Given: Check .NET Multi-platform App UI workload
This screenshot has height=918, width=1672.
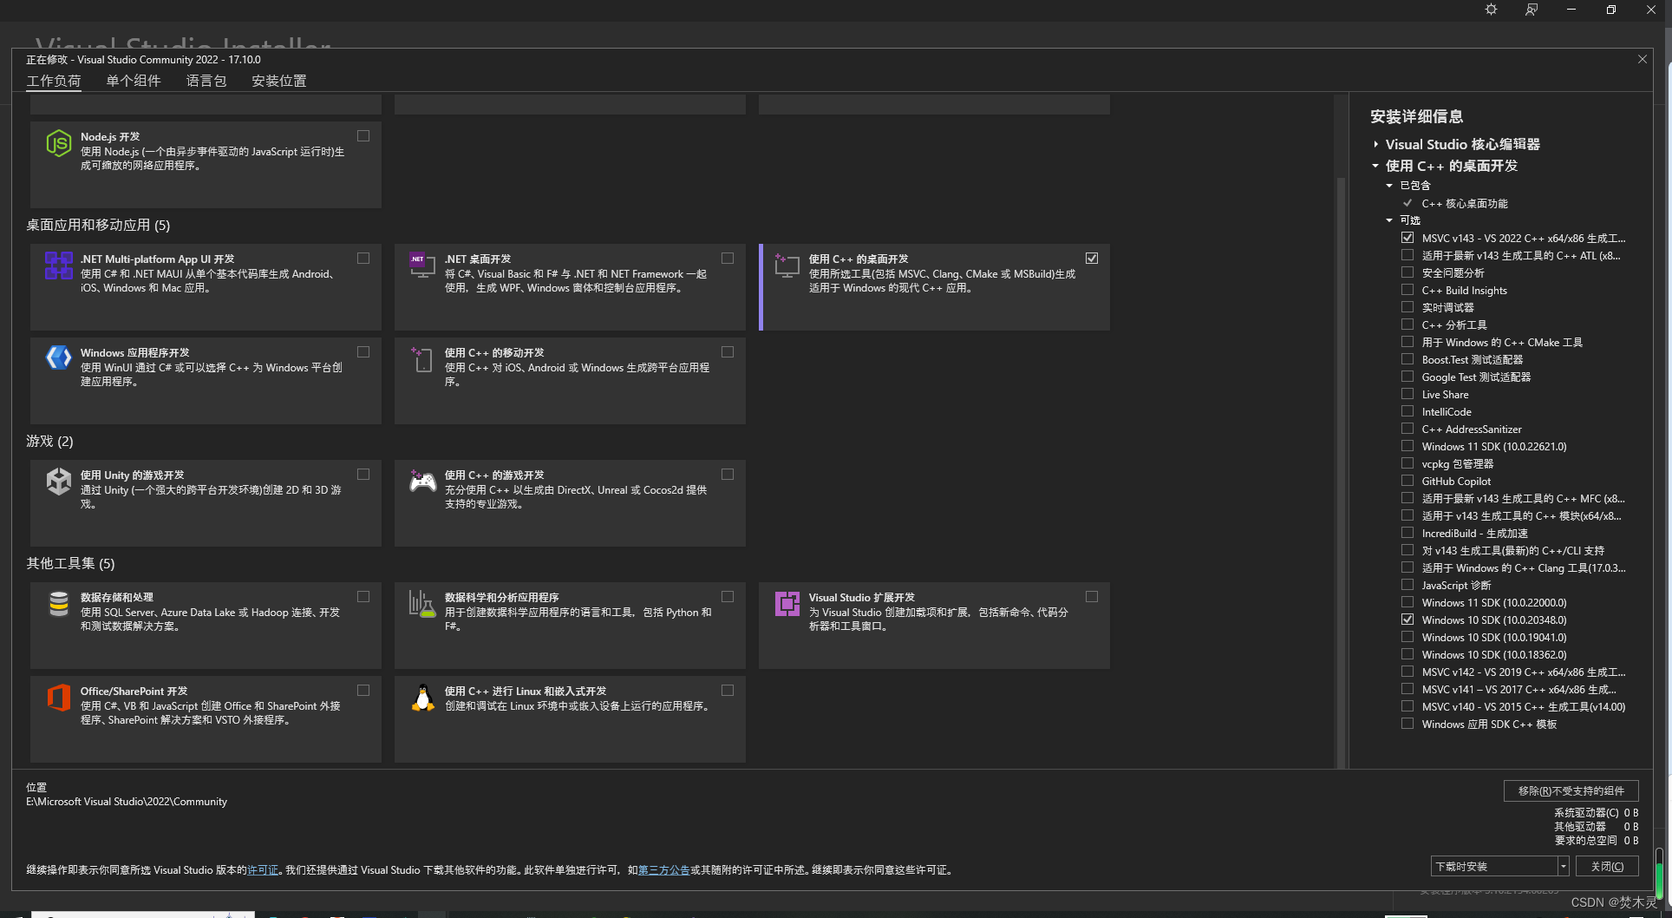Looking at the screenshot, I should (x=363, y=258).
